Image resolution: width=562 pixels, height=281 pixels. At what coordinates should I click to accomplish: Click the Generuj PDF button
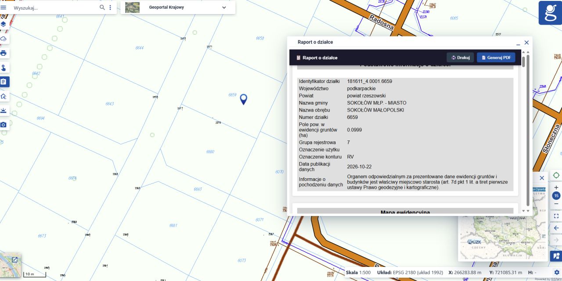pyautogui.click(x=496, y=58)
